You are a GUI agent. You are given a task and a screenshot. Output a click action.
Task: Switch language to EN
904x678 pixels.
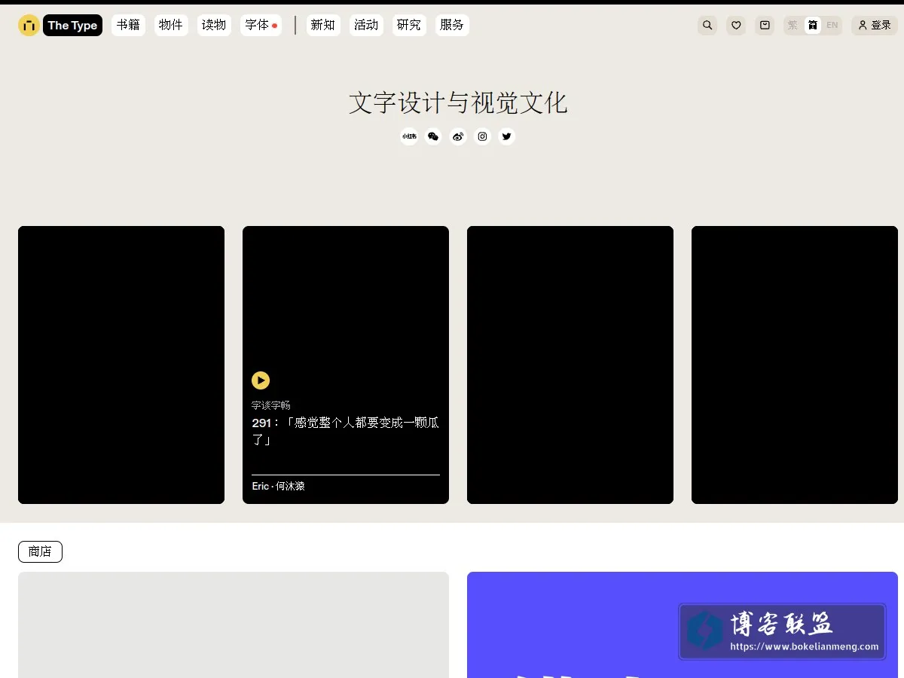(x=832, y=25)
